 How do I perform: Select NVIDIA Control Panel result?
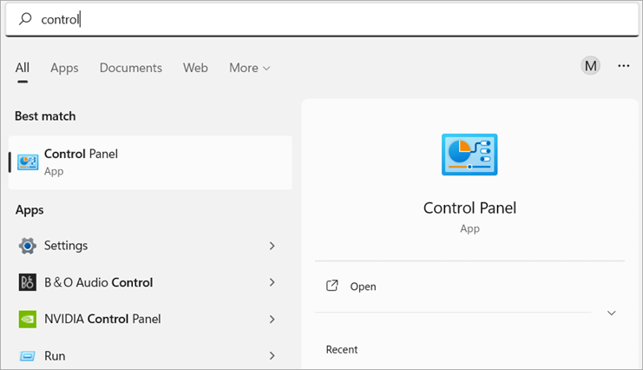150,319
